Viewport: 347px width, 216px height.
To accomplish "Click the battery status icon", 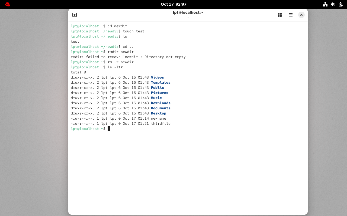I will pyautogui.click(x=340, y=4).
